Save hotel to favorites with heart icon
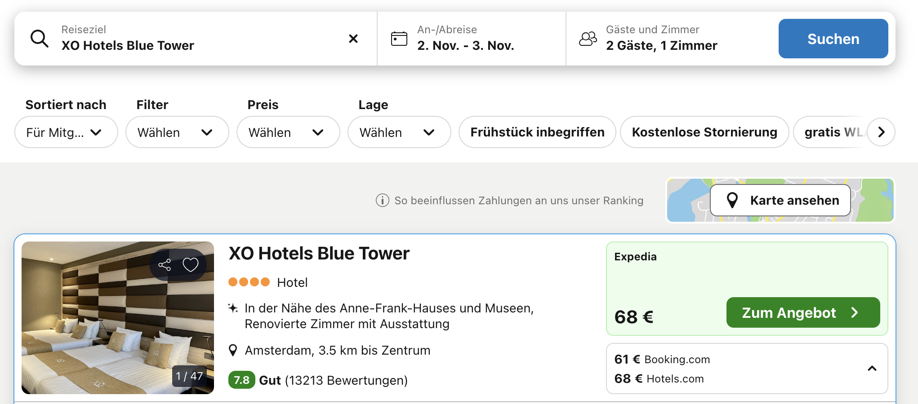Screen dimensions: 918x404 point(191,265)
